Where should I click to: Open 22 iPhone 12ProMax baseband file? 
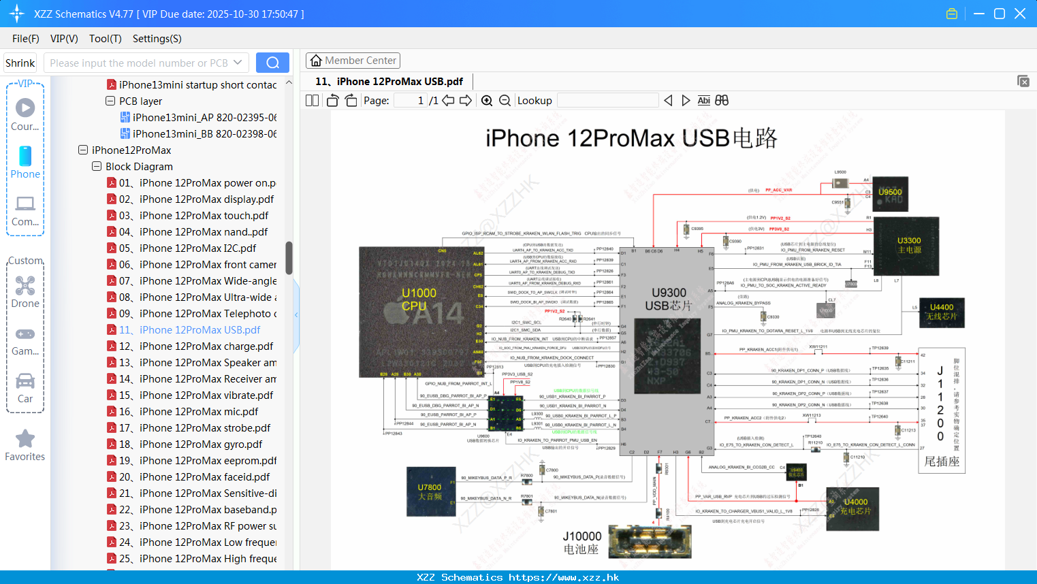pyautogui.click(x=191, y=509)
